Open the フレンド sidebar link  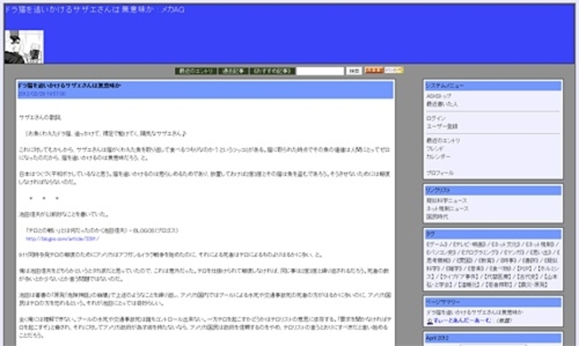tap(434, 149)
